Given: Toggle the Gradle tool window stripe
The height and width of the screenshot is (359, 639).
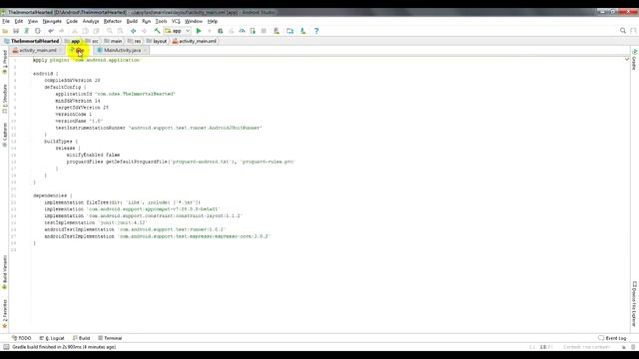Looking at the screenshot, I should pyautogui.click(x=635, y=60).
